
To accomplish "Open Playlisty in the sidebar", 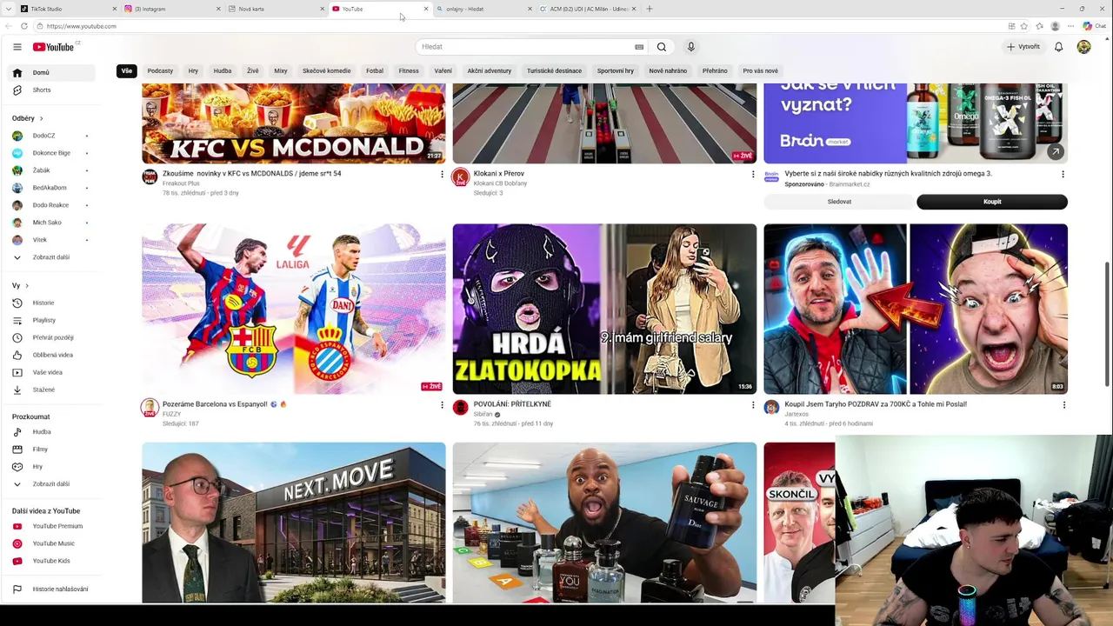I will [x=52, y=320].
